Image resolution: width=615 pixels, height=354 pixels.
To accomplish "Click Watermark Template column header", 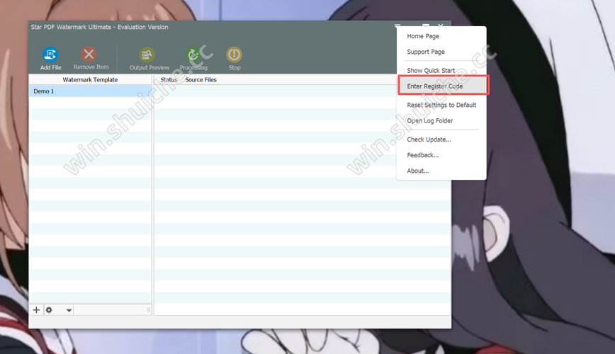I will (90, 79).
